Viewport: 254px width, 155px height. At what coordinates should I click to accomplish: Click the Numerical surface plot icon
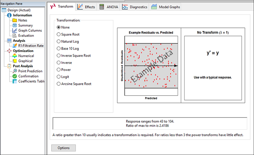coord(15,56)
